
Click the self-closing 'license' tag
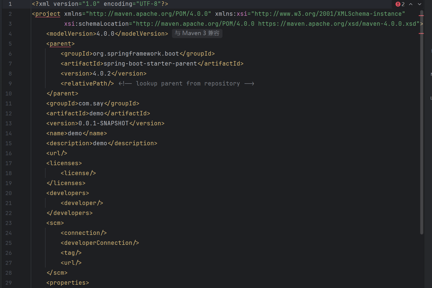pos(78,173)
